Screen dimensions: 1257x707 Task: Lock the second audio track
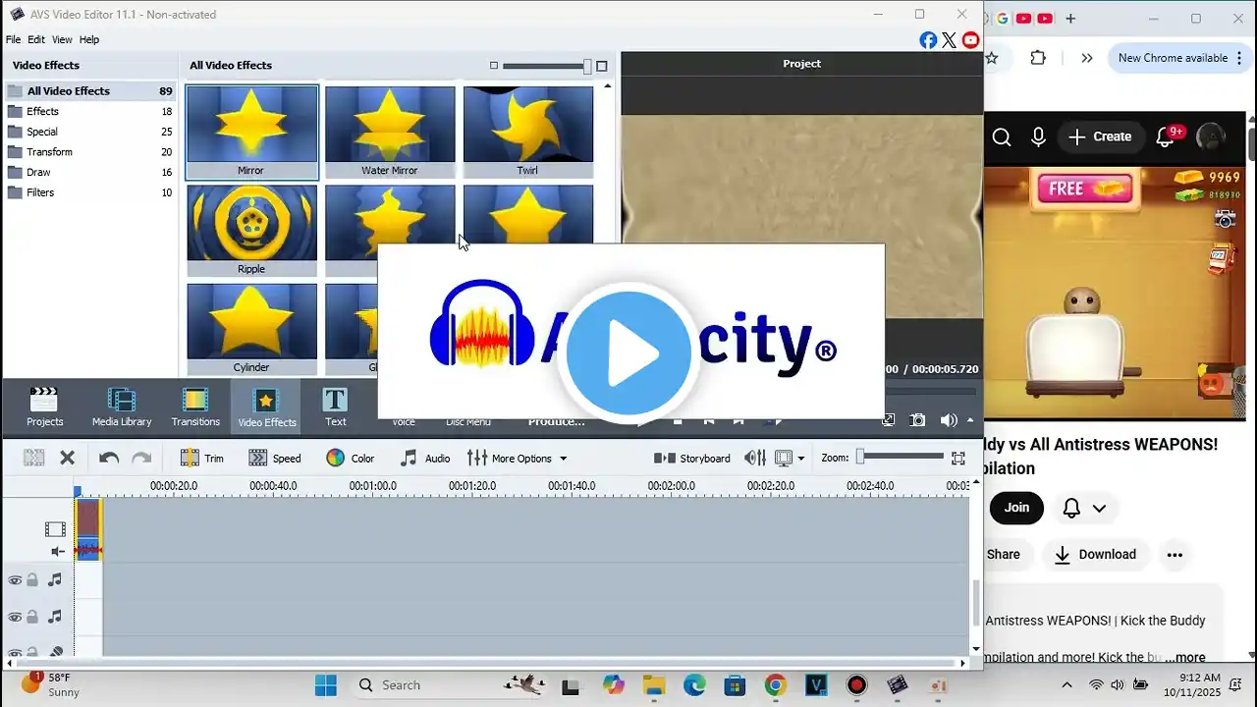tap(32, 618)
